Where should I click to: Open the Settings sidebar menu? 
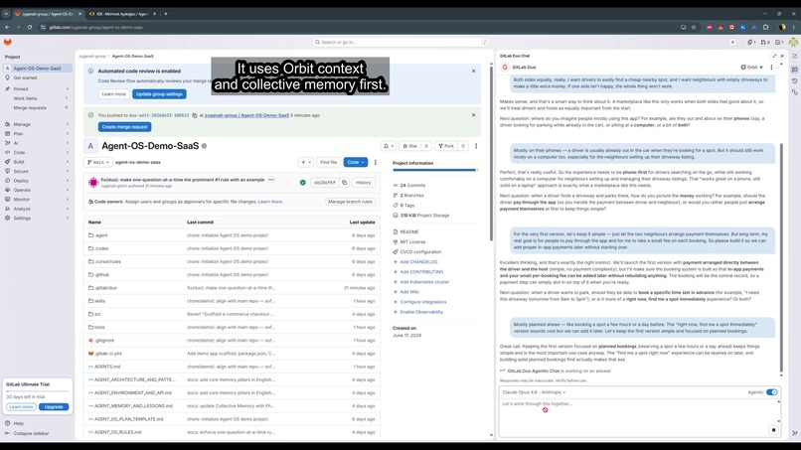(x=37, y=219)
